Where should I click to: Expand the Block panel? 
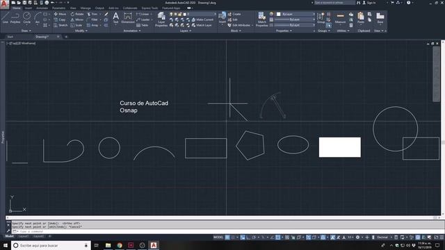(236, 31)
